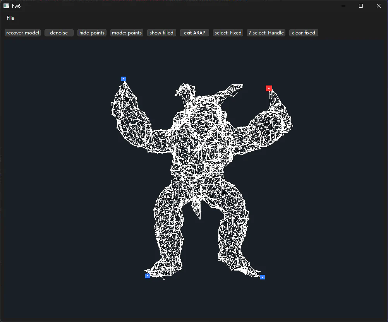Image resolution: width=388 pixels, height=322 pixels.
Task: Click the hw6 window app icon
Action: pos(6,6)
